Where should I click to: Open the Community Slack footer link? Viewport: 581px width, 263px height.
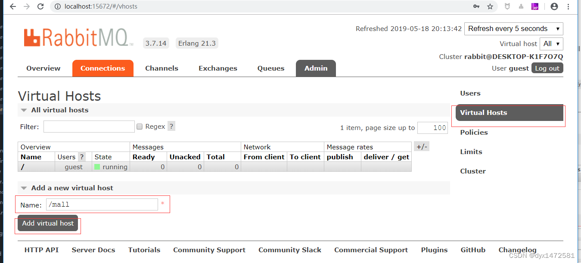point(290,250)
